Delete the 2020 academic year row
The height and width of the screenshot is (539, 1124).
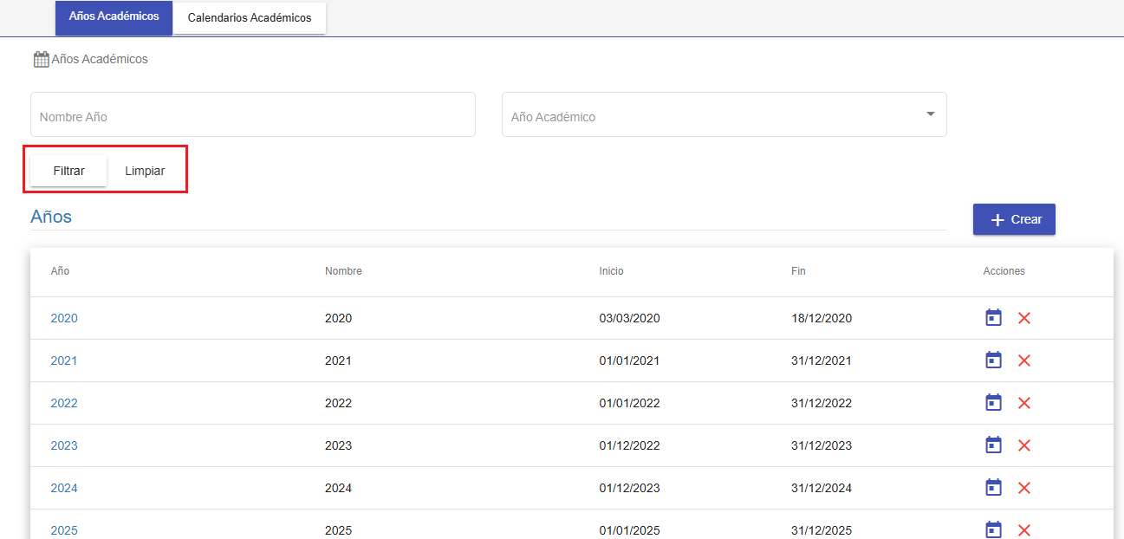pos(1023,318)
